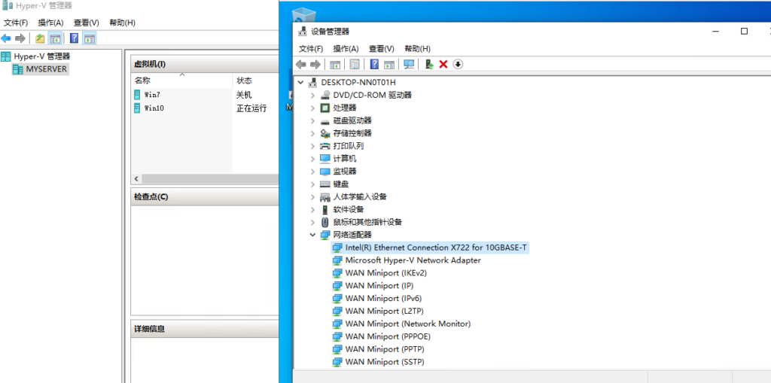Click the Win7 virtual machine icon

[137, 95]
